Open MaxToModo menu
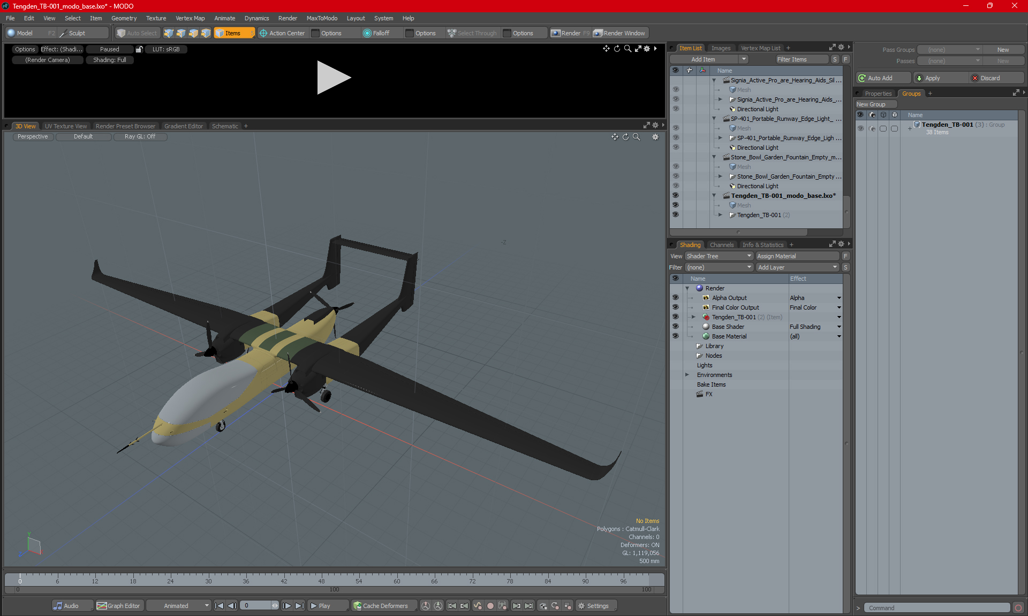The image size is (1028, 616). click(x=322, y=18)
